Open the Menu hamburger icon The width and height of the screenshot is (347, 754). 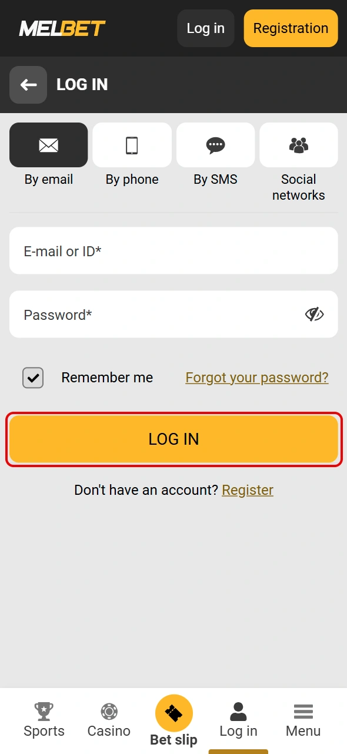pos(303,711)
